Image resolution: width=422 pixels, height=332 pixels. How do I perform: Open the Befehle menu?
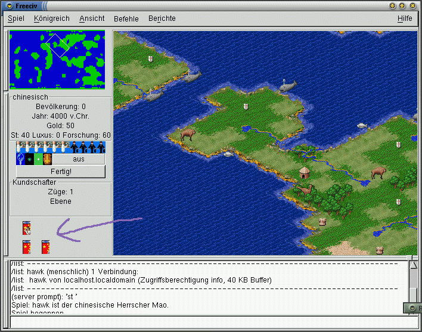pos(126,18)
